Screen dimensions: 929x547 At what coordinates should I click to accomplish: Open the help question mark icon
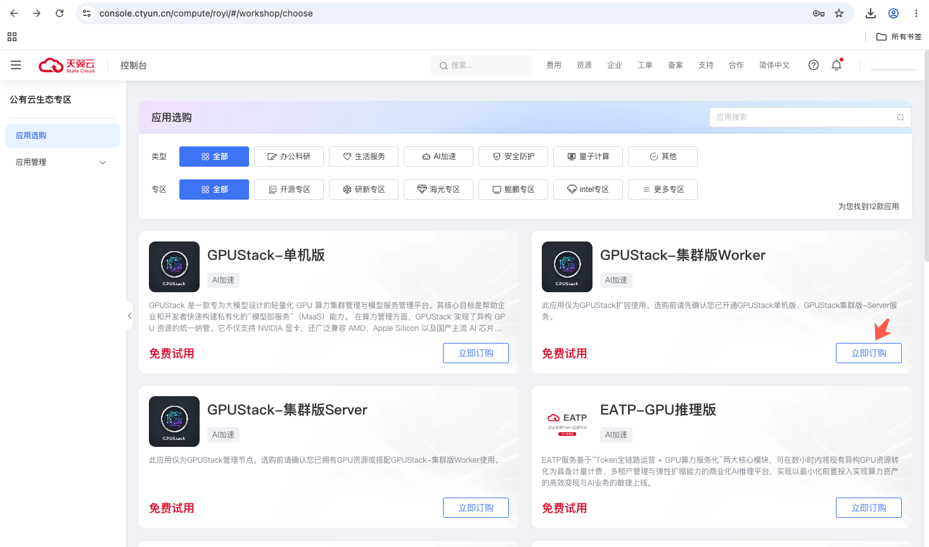(814, 65)
